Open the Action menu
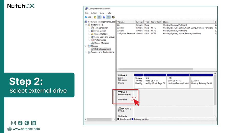 [x=94, y=13]
